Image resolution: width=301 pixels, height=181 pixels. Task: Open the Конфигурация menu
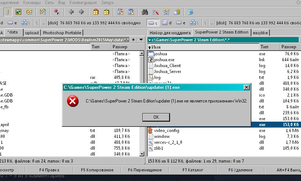(83, 3)
